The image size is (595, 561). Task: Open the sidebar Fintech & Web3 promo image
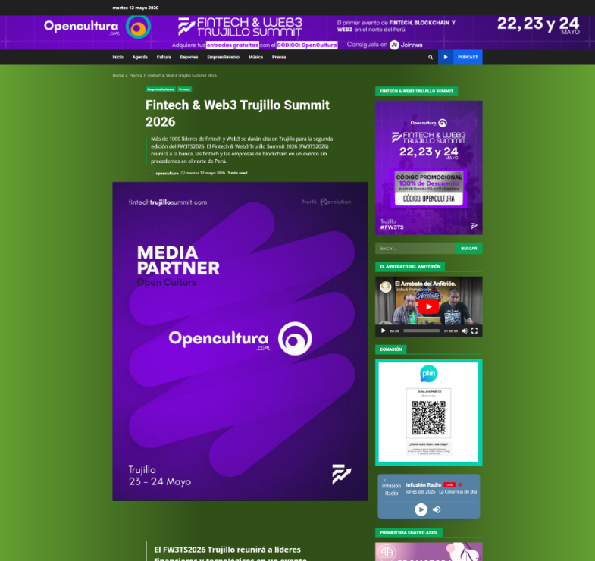[429, 168]
